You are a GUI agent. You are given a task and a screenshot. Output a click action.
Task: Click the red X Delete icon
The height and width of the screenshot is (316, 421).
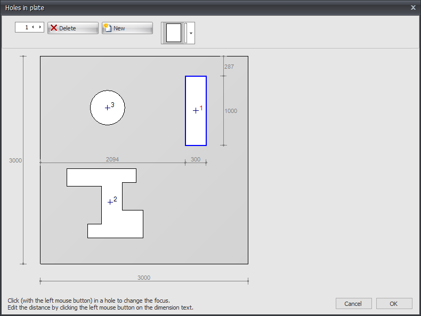tap(54, 28)
